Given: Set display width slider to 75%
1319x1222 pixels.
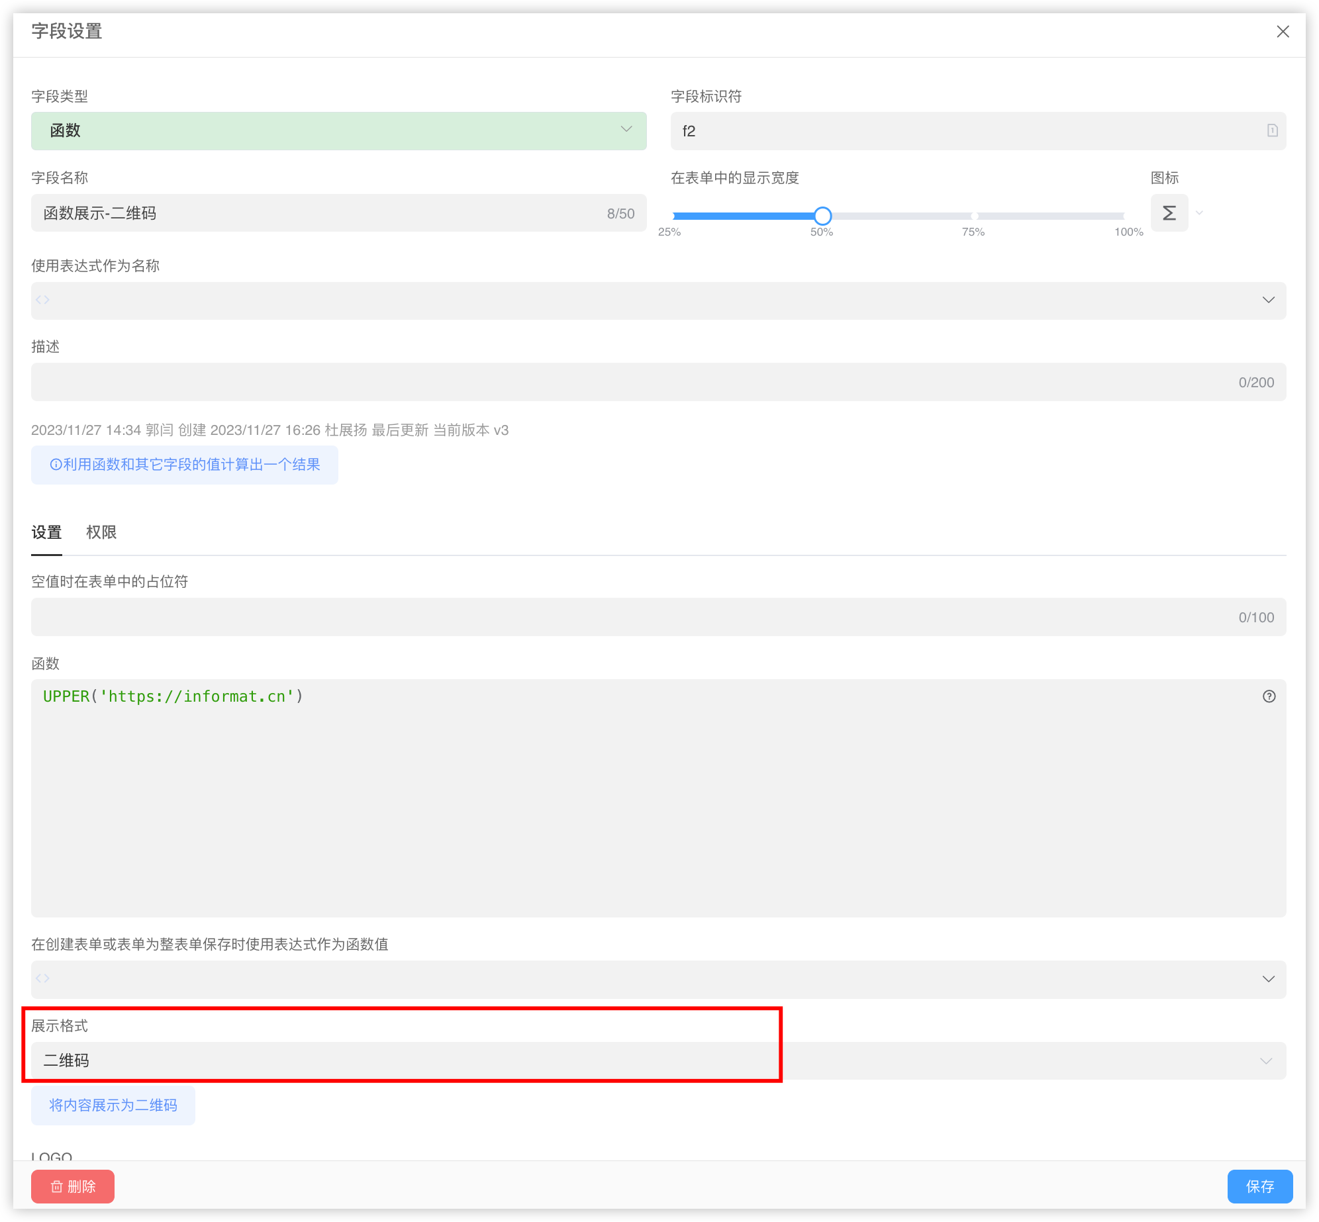Looking at the screenshot, I should coord(974,216).
